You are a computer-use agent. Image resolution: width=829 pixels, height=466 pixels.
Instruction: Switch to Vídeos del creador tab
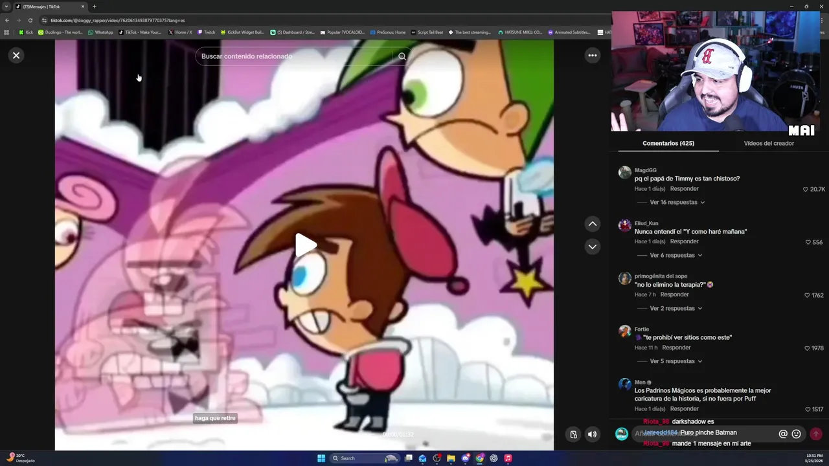point(769,143)
